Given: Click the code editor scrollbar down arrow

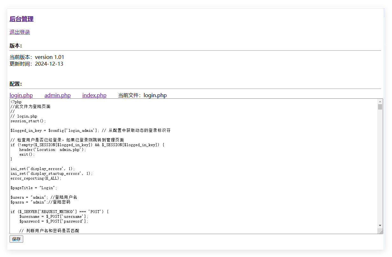Looking at the screenshot, I should pyautogui.click(x=380, y=225).
